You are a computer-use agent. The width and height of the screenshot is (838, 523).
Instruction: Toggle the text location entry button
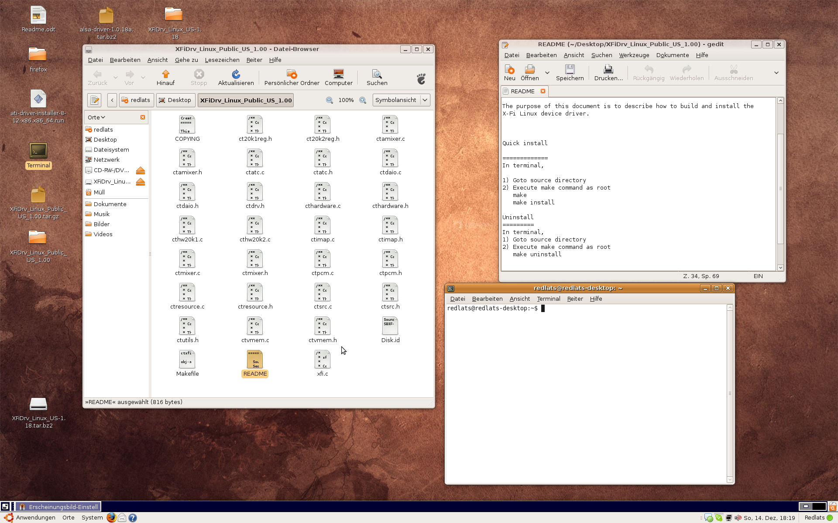click(x=94, y=100)
